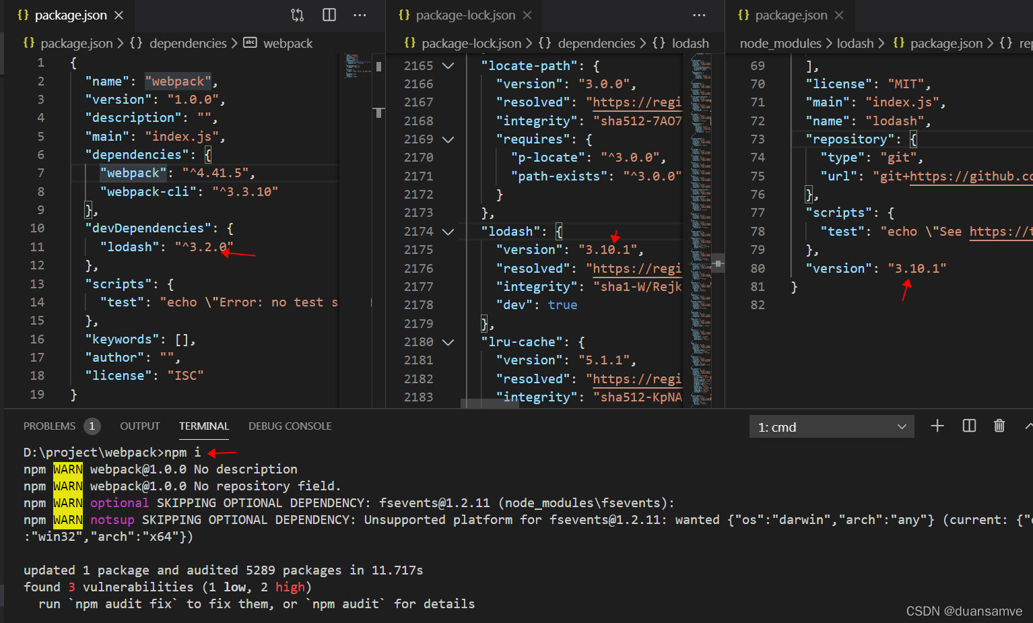Click the string symbol icon before webpack breadcrumb
Screen dimensions: 1033x623
(250, 42)
